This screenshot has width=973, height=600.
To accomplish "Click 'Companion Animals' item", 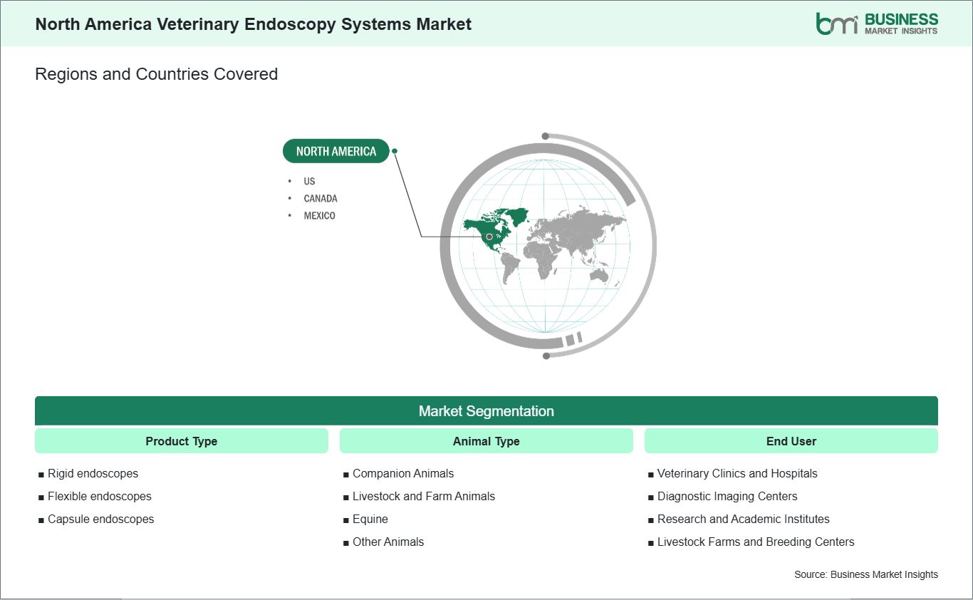I will [x=403, y=473].
